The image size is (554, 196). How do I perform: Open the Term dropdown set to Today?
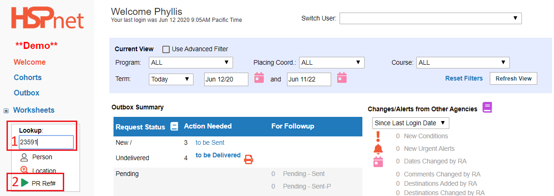click(x=171, y=79)
